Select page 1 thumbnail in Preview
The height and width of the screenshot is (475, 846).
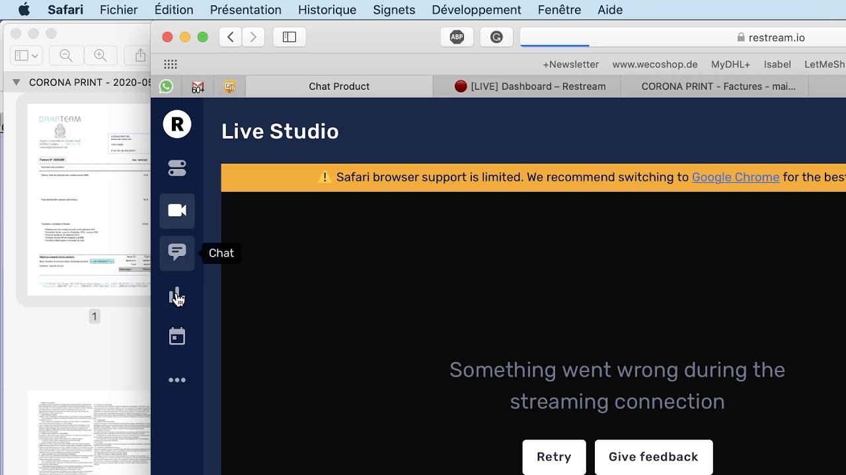[x=89, y=200]
